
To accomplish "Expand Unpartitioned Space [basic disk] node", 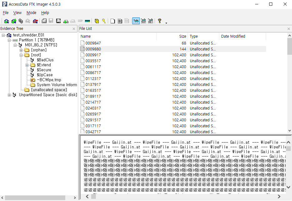I will [x=9, y=95].
